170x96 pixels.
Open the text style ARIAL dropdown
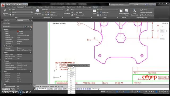click(22, 10)
